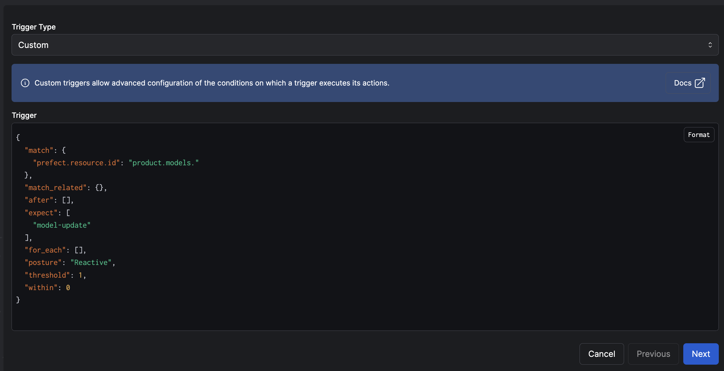Click the Reactive posture value

(x=92, y=262)
